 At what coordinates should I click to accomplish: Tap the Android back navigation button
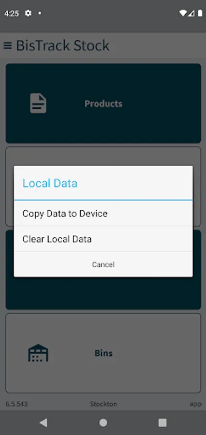coord(43,422)
